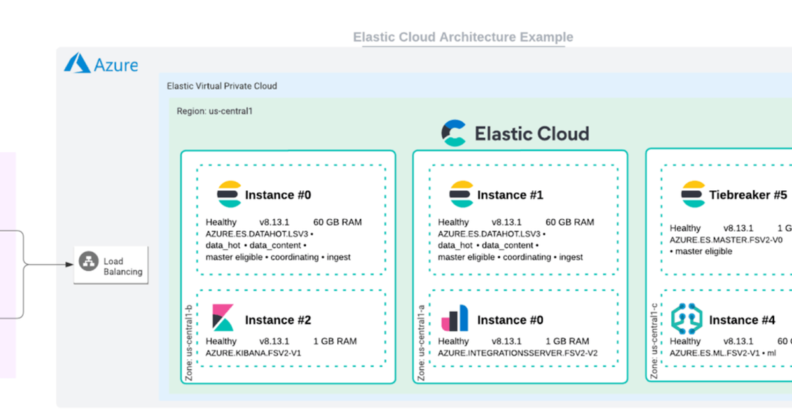
Task: Select the Region: us-central1 label
Action: pos(214,111)
